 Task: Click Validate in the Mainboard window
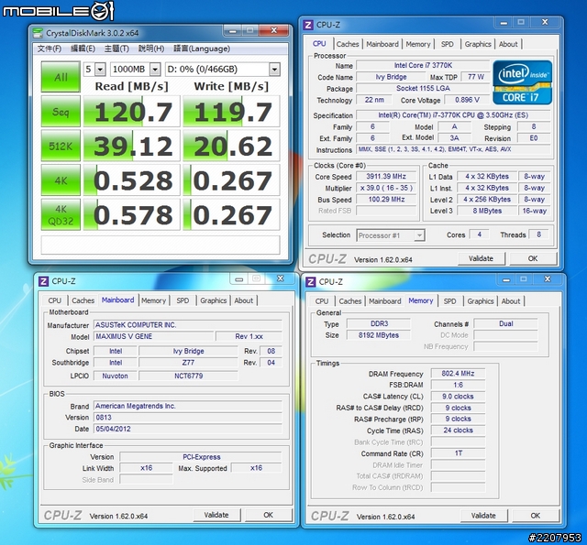click(216, 515)
